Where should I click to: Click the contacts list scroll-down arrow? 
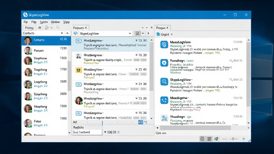pyautogui.click(x=69, y=133)
